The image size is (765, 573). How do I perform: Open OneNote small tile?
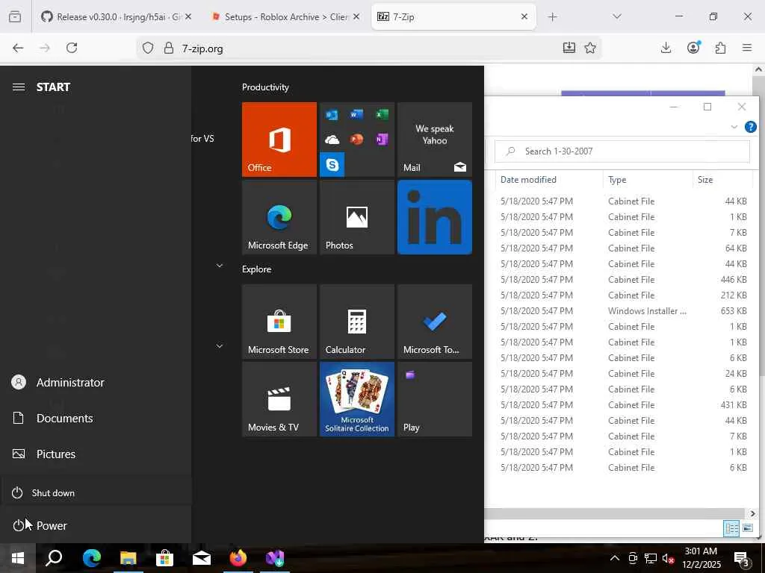point(382,140)
